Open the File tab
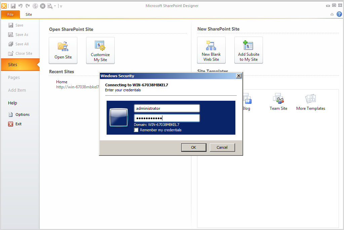 pos(10,14)
